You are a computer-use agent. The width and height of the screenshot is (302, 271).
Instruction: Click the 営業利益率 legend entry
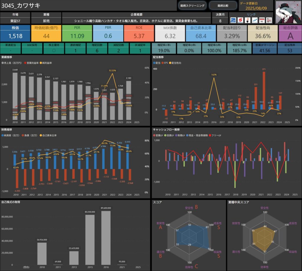(x=31, y=63)
